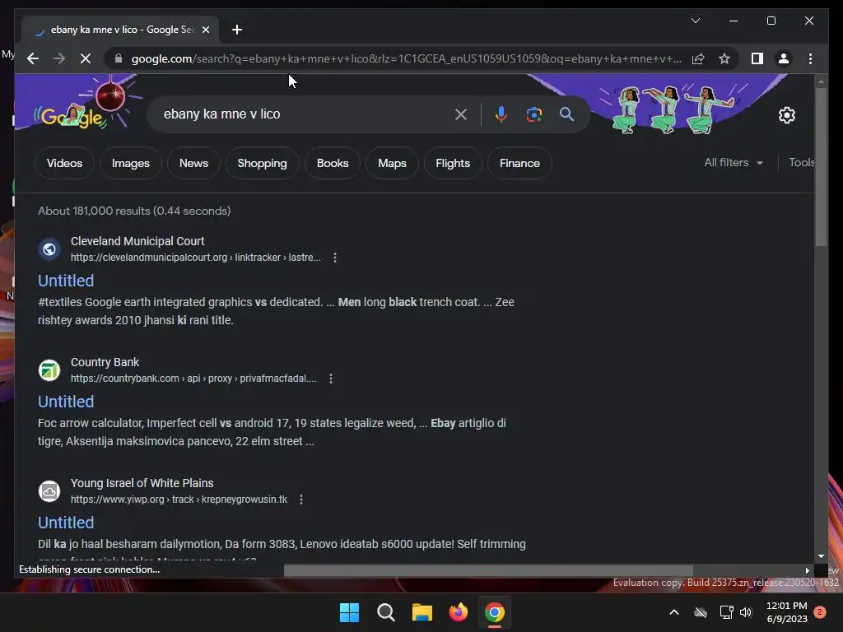The height and width of the screenshot is (632, 843).
Task: Open the search Tools options
Action: pyautogui.click(x=802, y=162)
